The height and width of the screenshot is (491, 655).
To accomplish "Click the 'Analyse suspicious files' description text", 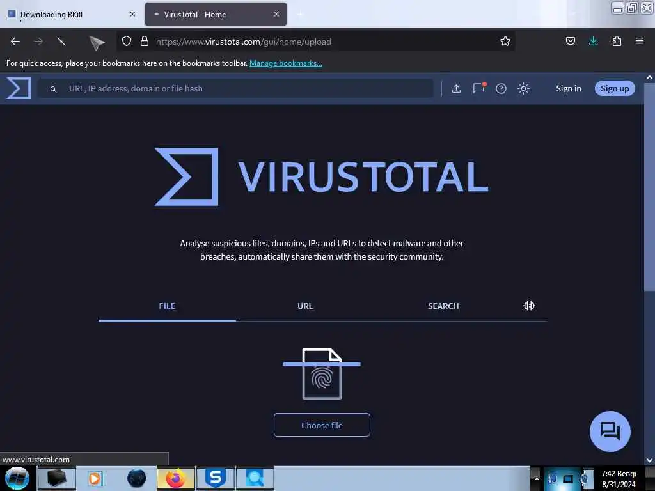I will [322, 250].
